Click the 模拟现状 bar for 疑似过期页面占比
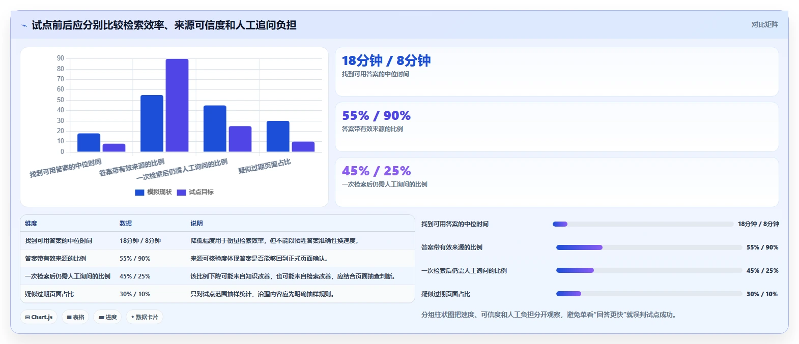The height and width of the screenshot is (344, 799). tap(278, 136)
